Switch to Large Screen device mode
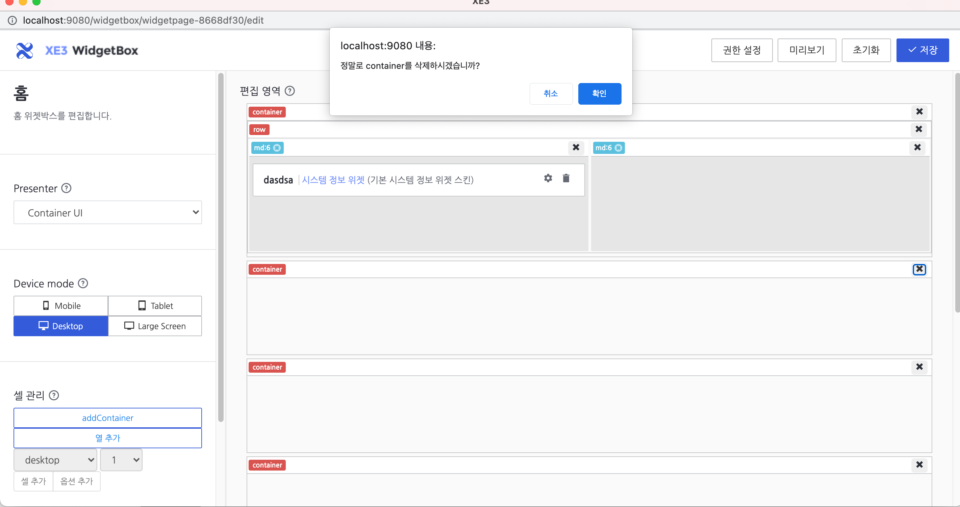The width and height of the screenshot is (960, 507). [x=155, y=326]
